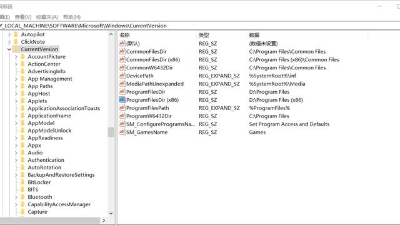Viewport: 400px width, 225px height.
Task: Click the icon beside CommonFilesDir (x86)
Action: coord(122,59)
